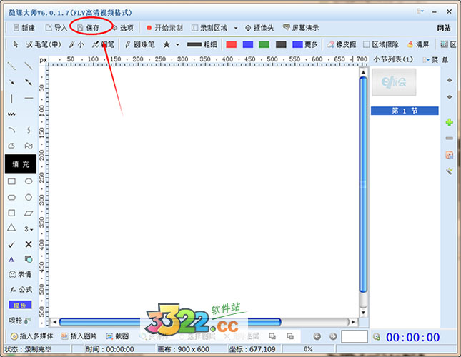Insert a checkmark symbol

[x=11, y=244]
